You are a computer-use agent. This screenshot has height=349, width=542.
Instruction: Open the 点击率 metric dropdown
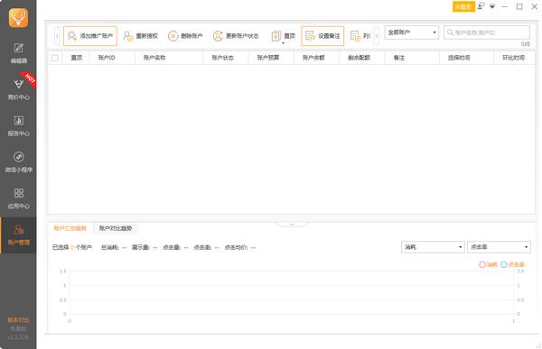coord(499,247)
